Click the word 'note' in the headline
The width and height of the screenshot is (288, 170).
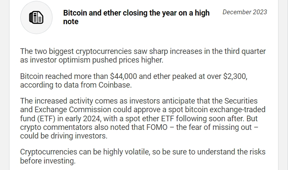click(71, 22)
